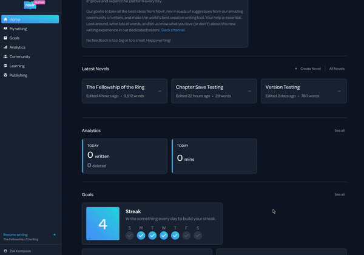This screenshot has width=364, height=255.
Task: Click 'Edited 2 days ago' text
Action: (280, 96)
